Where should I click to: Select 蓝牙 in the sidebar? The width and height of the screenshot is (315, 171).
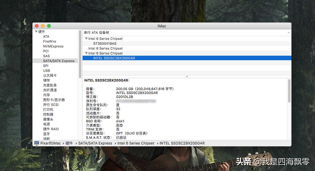46,134
